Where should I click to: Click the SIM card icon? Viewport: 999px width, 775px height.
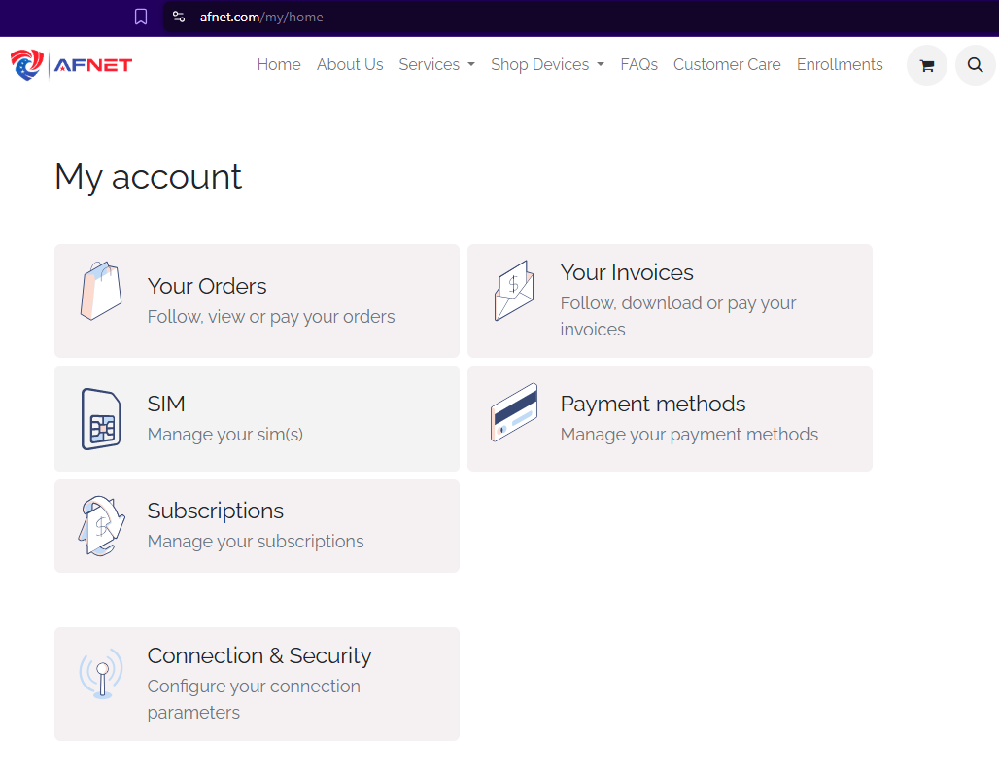point(101,419)
